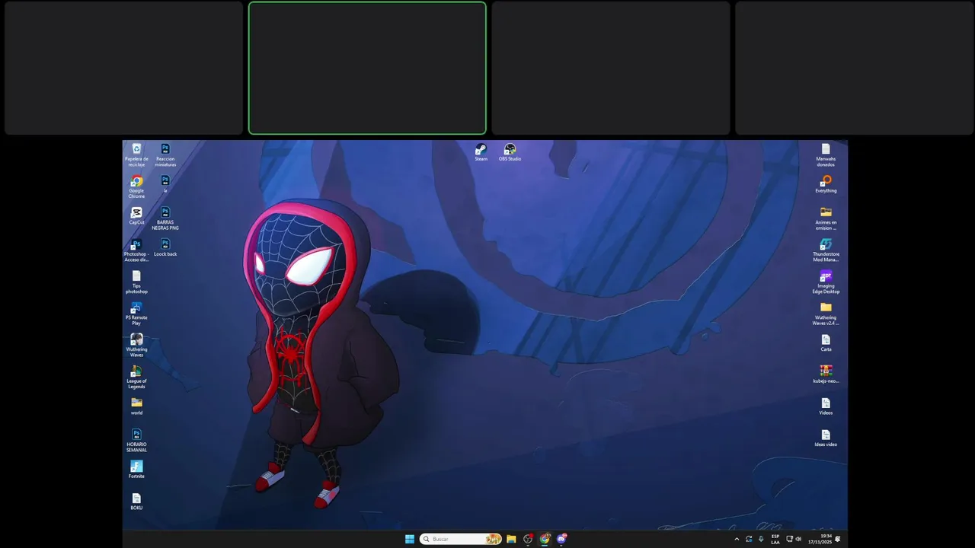Launch League of Legends shortcut
This screenshot has height=548, width=975.
136,377
